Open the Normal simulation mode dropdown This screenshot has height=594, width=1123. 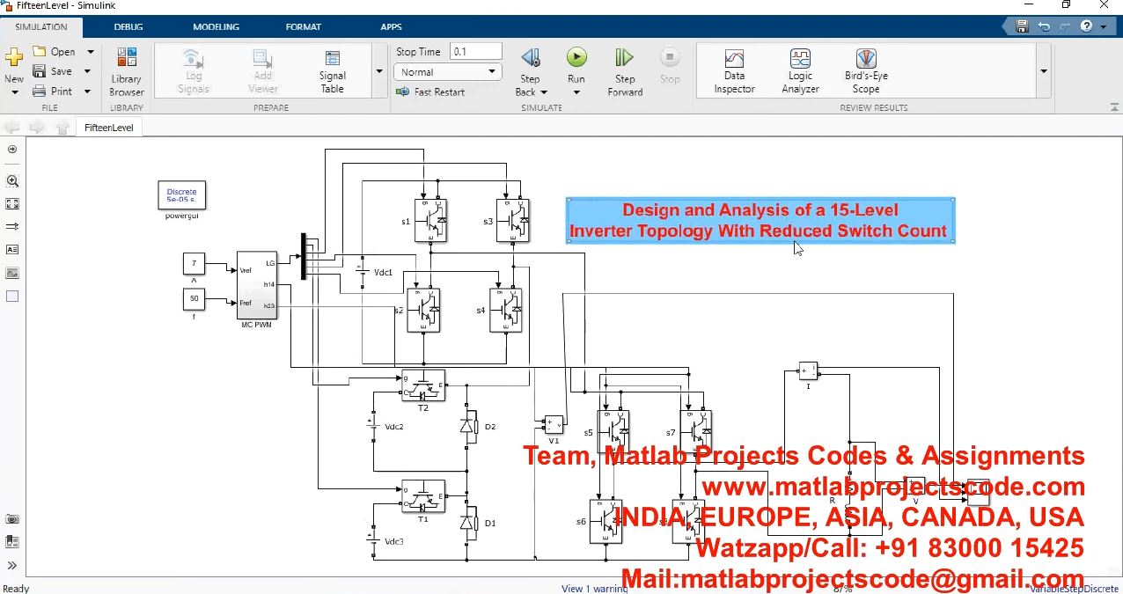click(x=447, y=72)
